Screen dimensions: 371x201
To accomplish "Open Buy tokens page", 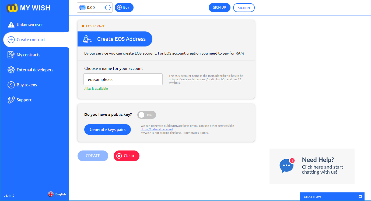I will tap(34, 85).
